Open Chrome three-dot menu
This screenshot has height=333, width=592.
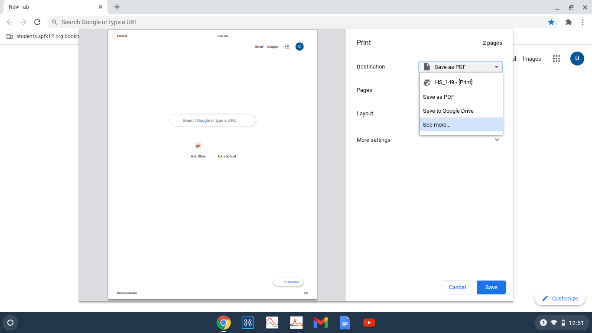[583, 22]
